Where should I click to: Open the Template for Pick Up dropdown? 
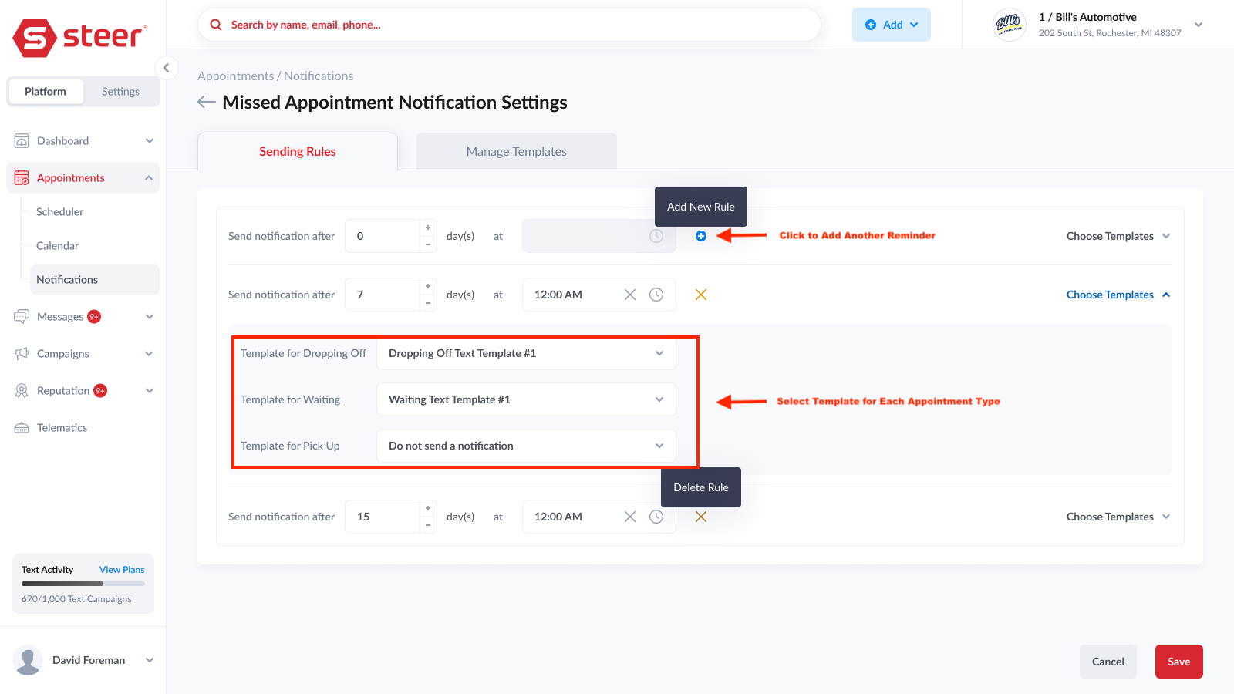[x=524, y=446]
